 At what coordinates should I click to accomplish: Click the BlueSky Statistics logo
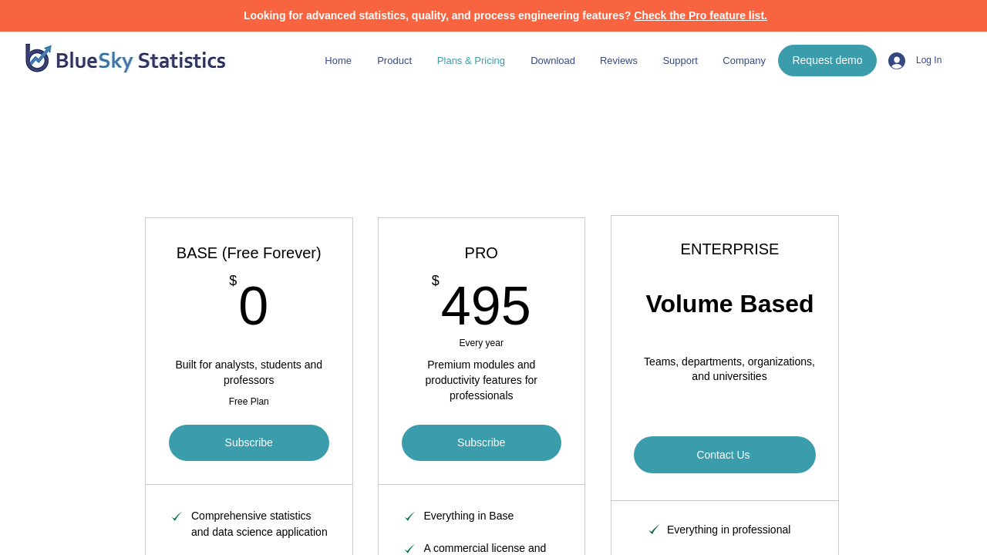pos(126,59)
